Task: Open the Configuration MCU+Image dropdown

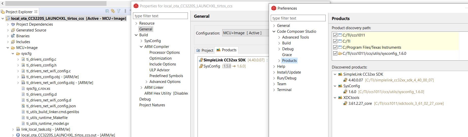Action: pos(246,33)
